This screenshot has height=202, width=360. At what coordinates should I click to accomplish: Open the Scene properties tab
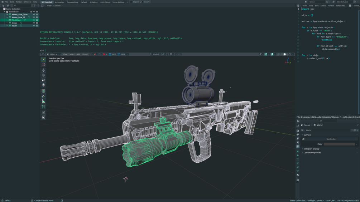pos(298,142)
